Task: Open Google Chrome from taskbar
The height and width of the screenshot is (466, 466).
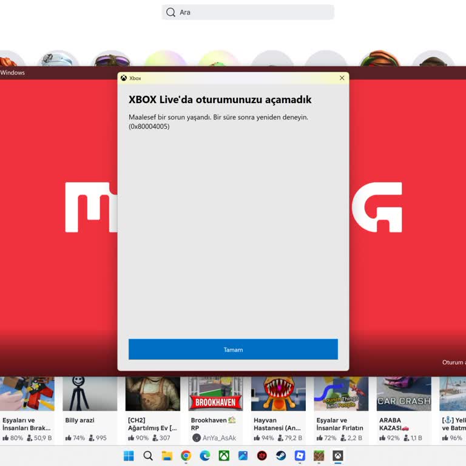Action: tap(186, 456)
